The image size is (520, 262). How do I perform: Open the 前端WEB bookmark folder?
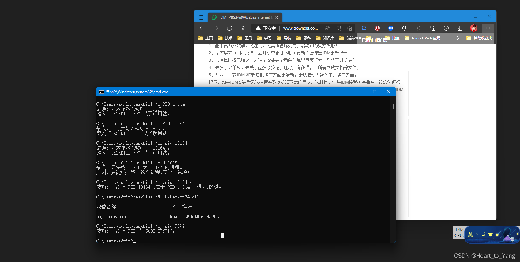pyautogui.click(x=350, y=38)
